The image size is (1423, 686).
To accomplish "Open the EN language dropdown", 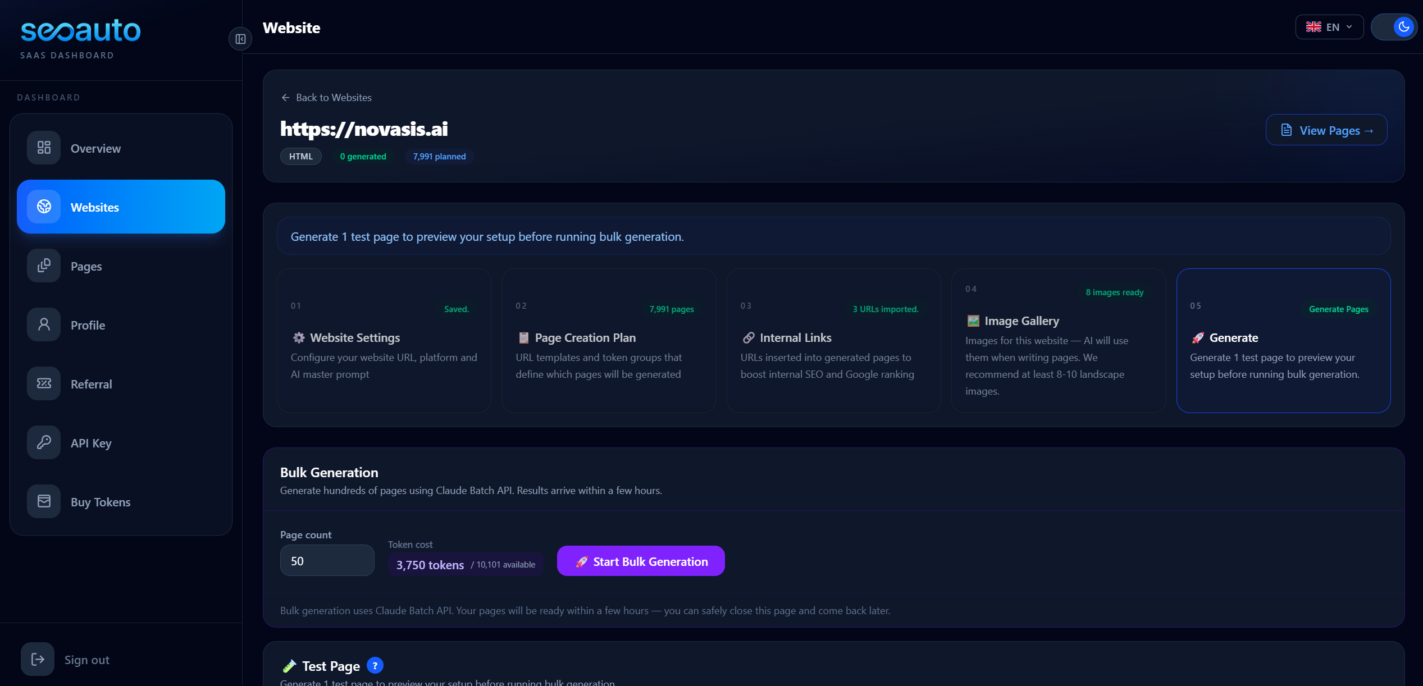I will [1329, 27].
